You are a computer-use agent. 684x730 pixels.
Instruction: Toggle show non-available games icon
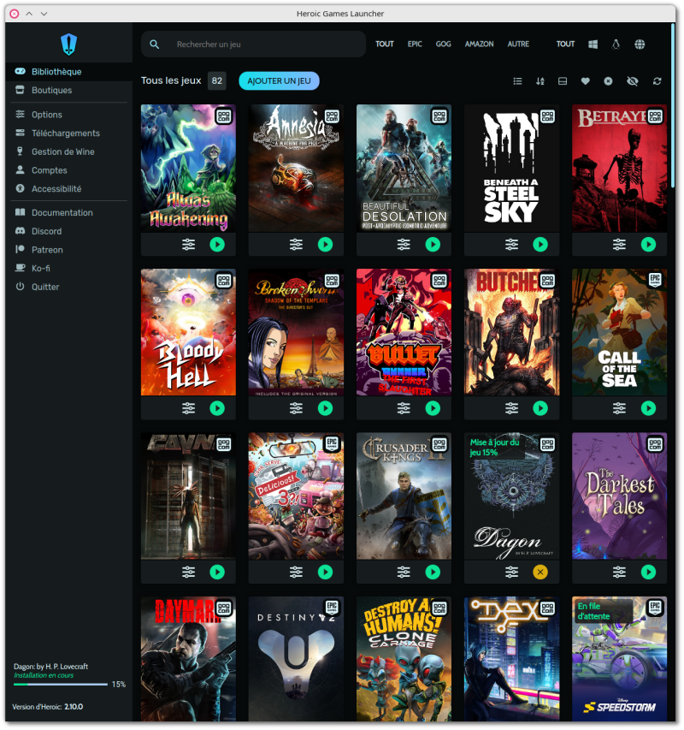click(608, 81)
